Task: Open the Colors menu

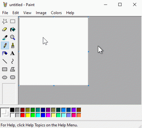Action: [x=56, y=13]
